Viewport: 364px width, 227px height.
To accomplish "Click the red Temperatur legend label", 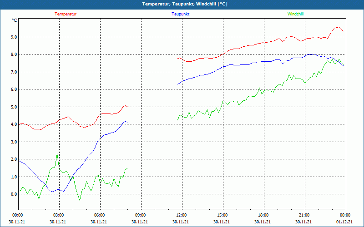I will [x=66, y=14].
